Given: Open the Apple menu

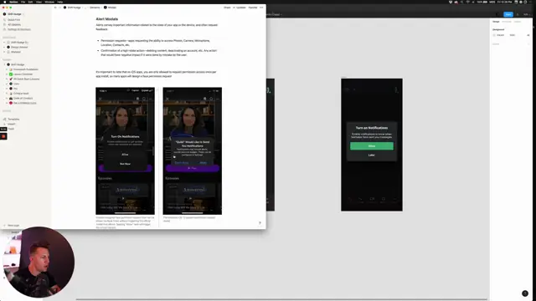Looking at the screenshot, I should pos(4,2).
